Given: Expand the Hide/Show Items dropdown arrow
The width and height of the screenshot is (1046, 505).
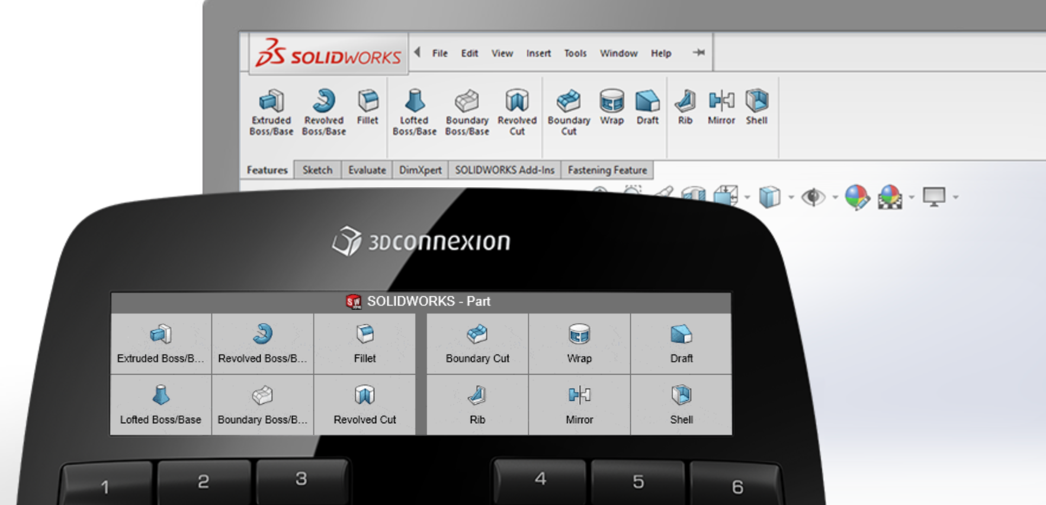Looking at the screenshot, I should pos(835,197).
